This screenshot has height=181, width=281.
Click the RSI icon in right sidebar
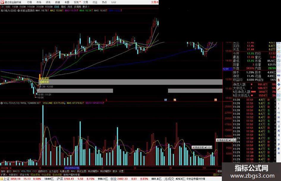pos(279,75)
